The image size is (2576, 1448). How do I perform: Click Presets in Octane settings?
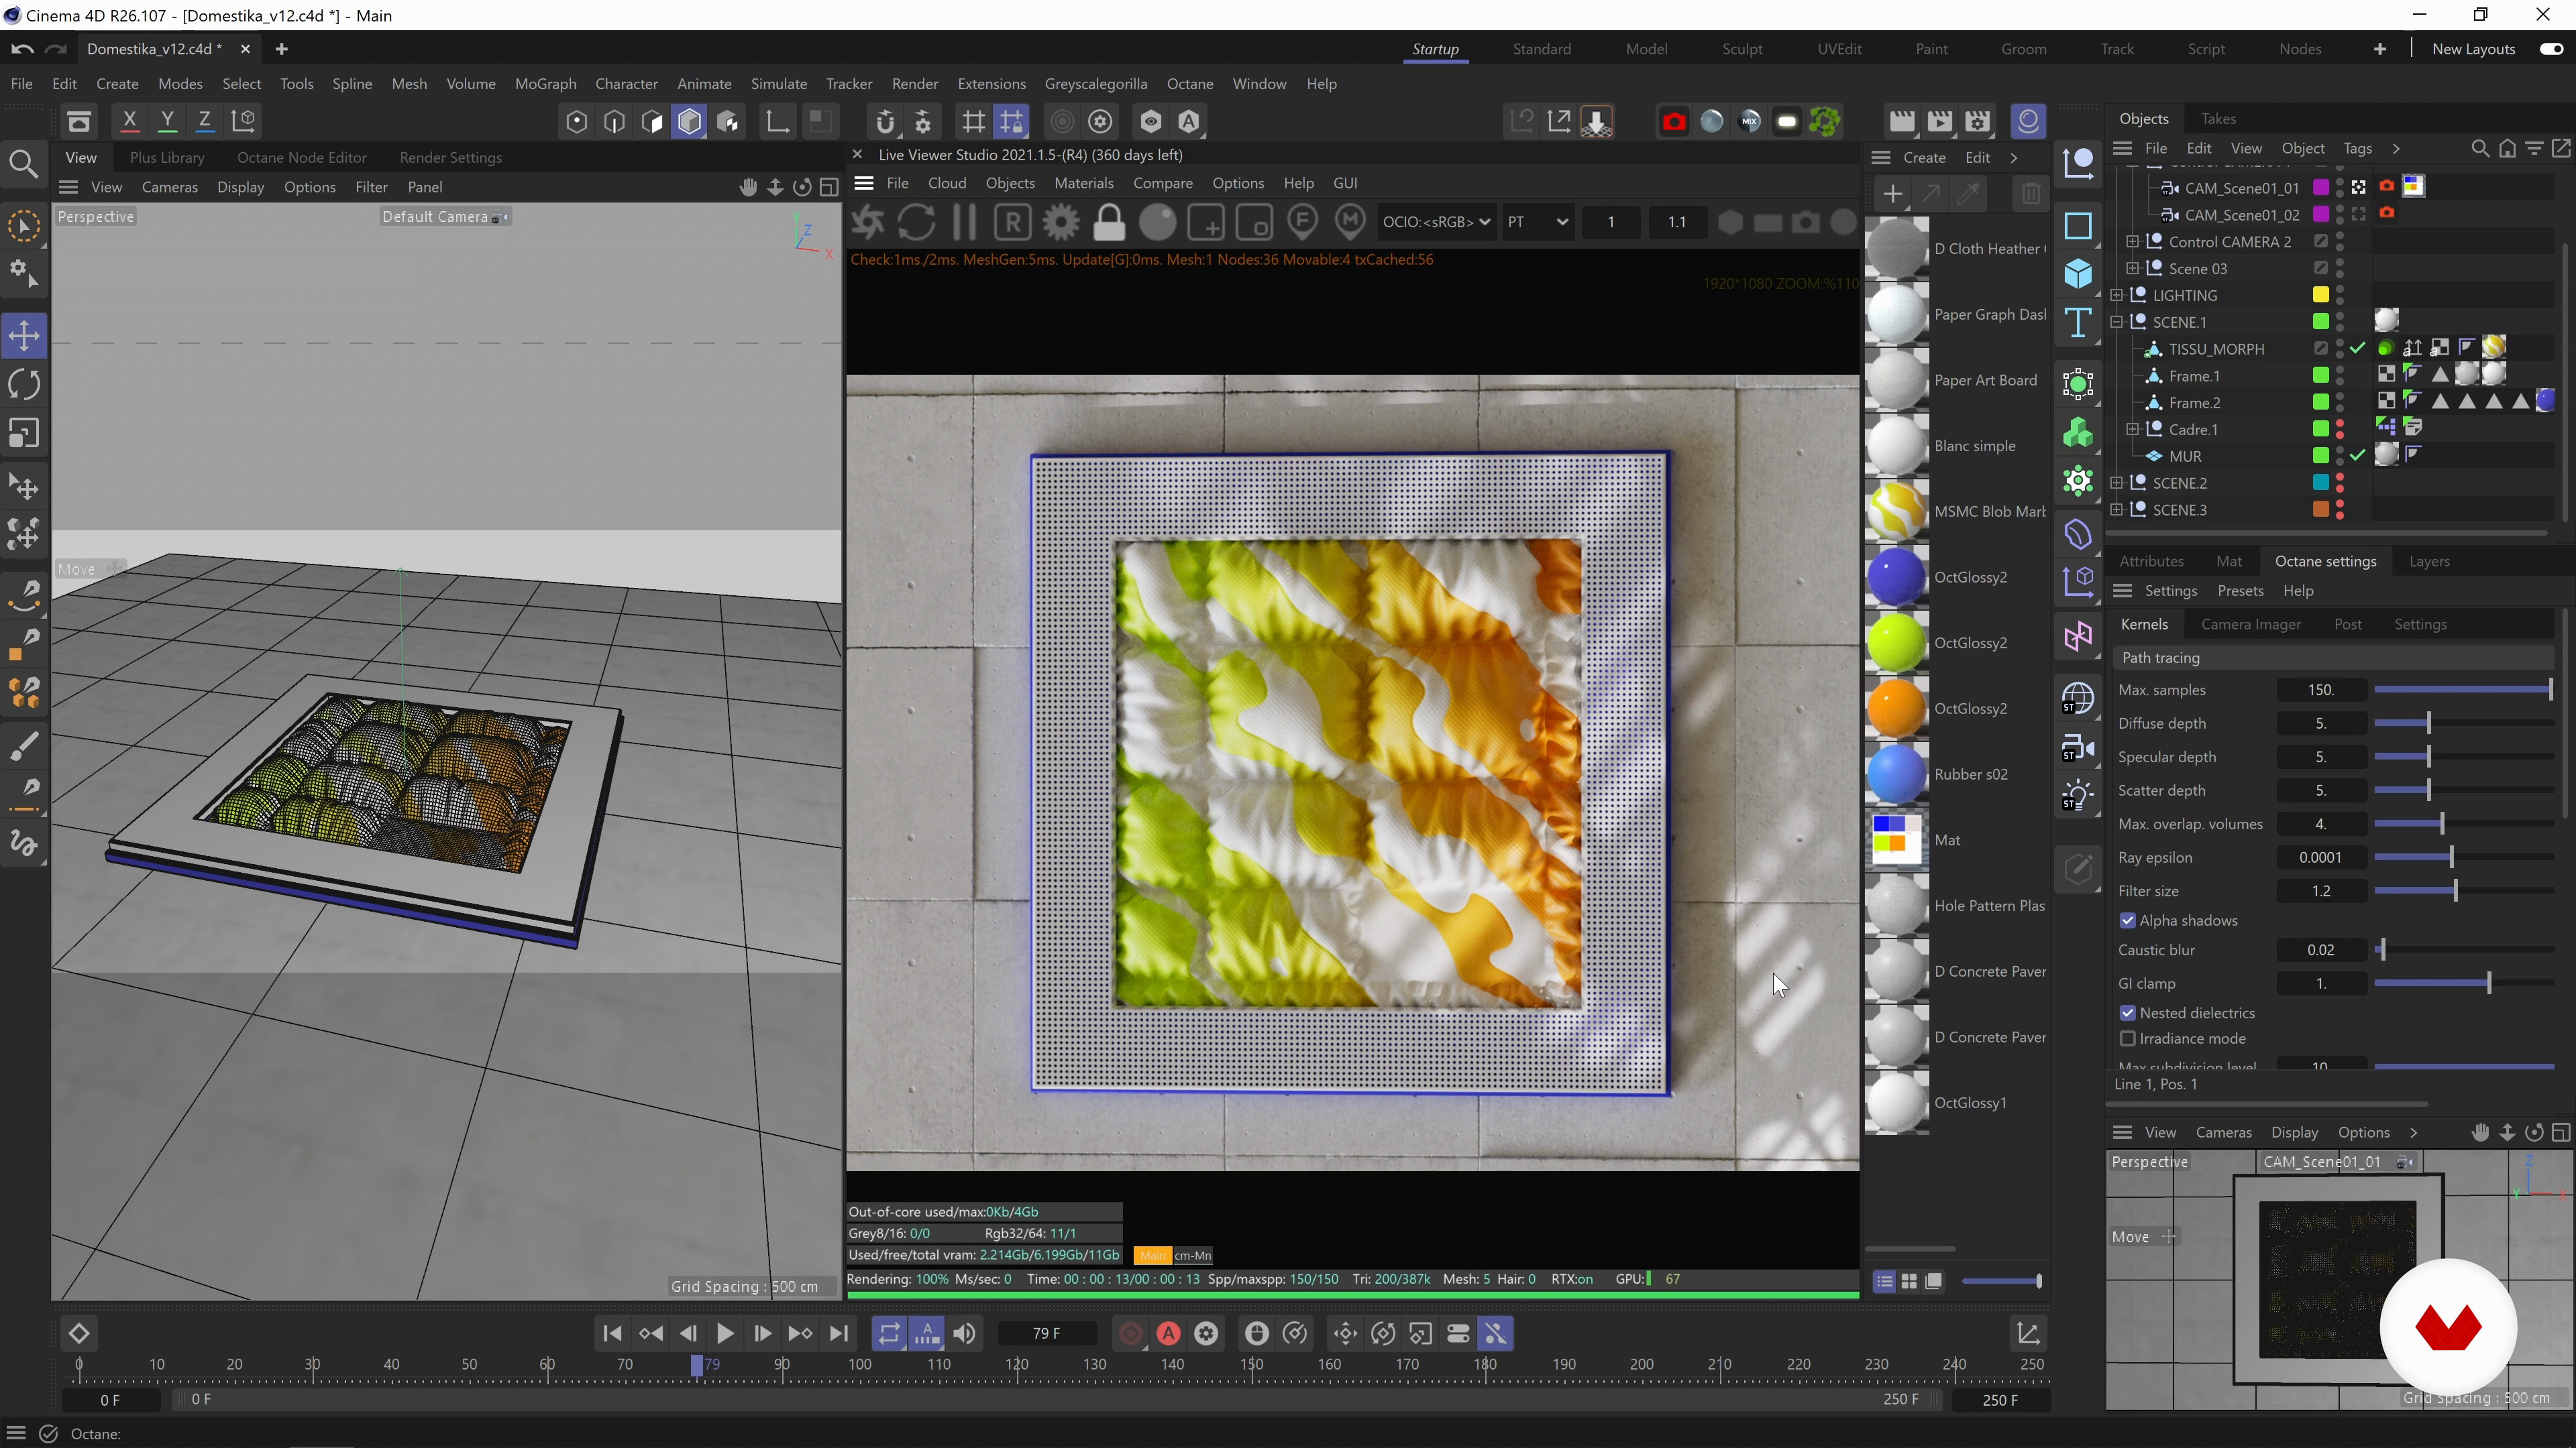click(2240, 591)
